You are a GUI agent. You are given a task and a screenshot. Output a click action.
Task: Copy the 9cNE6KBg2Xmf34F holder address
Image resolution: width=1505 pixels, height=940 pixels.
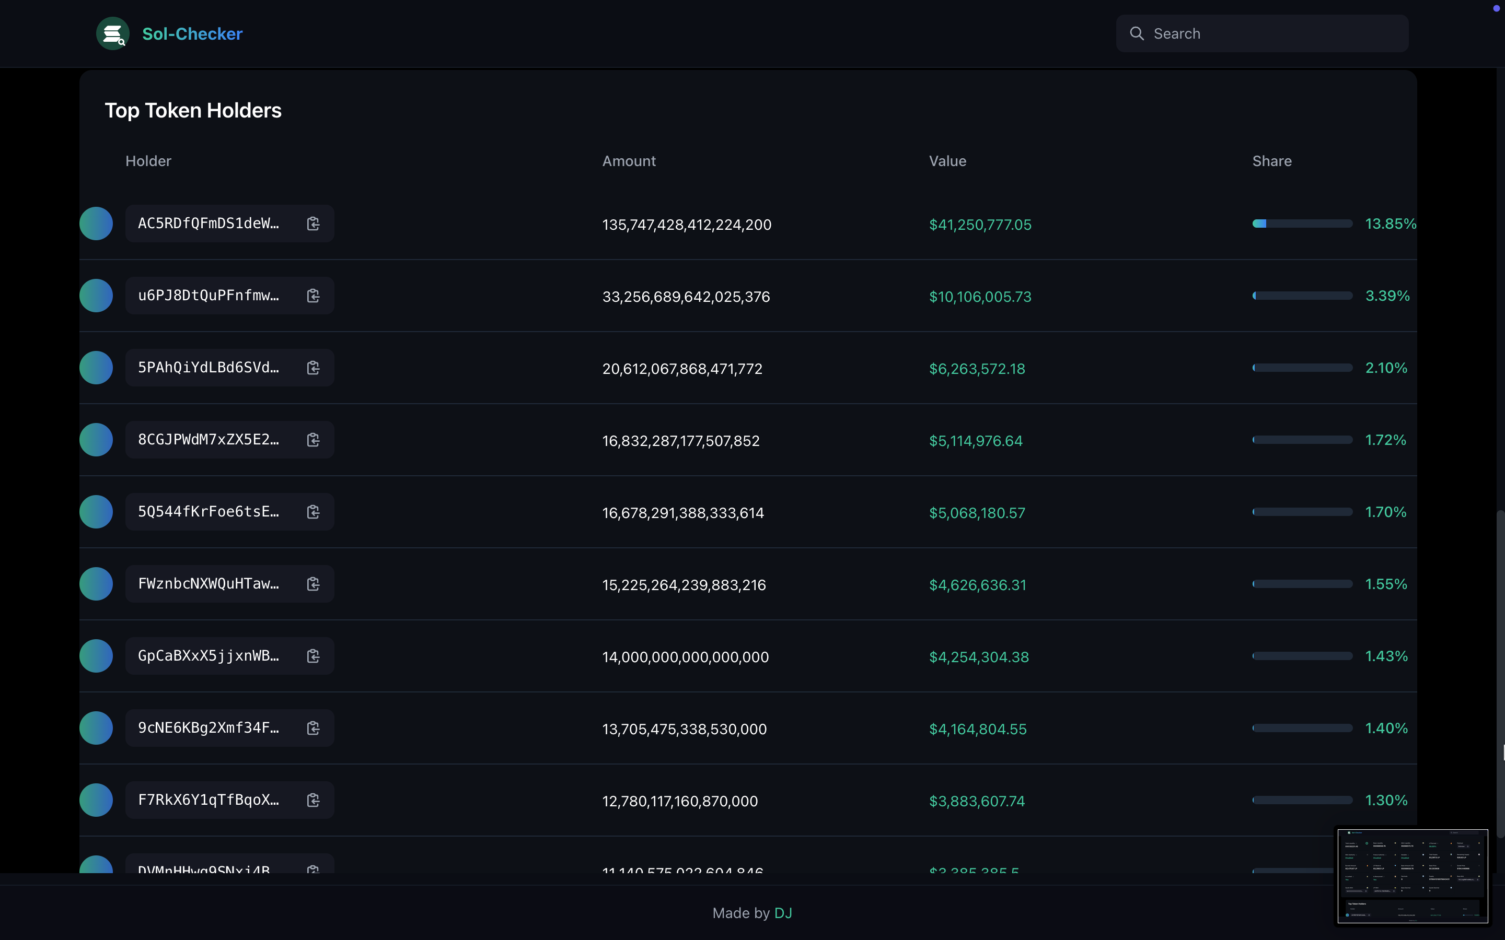pyautogui.click(x=314, y=727)
